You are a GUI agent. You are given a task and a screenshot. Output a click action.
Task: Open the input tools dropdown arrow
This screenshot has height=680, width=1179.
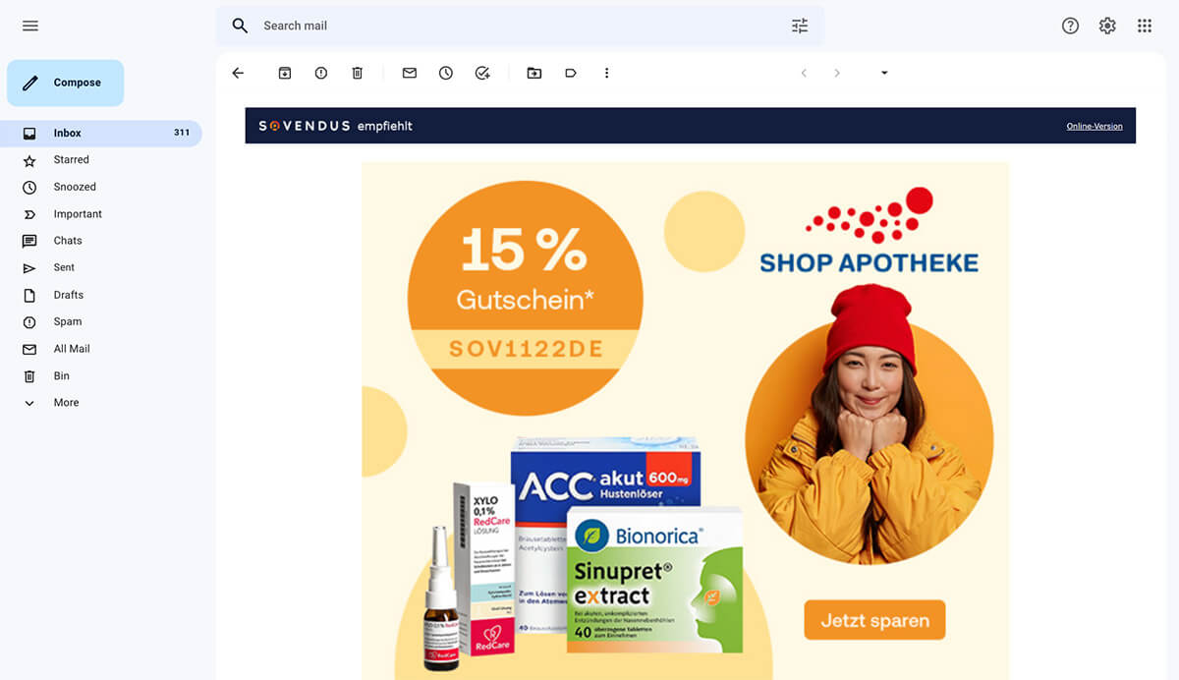(884, 73)
